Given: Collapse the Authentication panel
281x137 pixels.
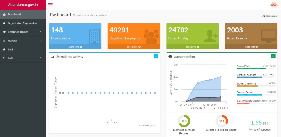Looking at the screenshot, I should [273, 56].
